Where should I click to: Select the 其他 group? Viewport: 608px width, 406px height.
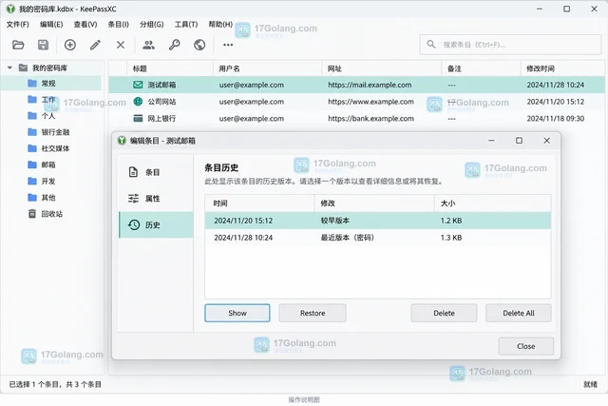pyautogui.click(x=48, y=198)
